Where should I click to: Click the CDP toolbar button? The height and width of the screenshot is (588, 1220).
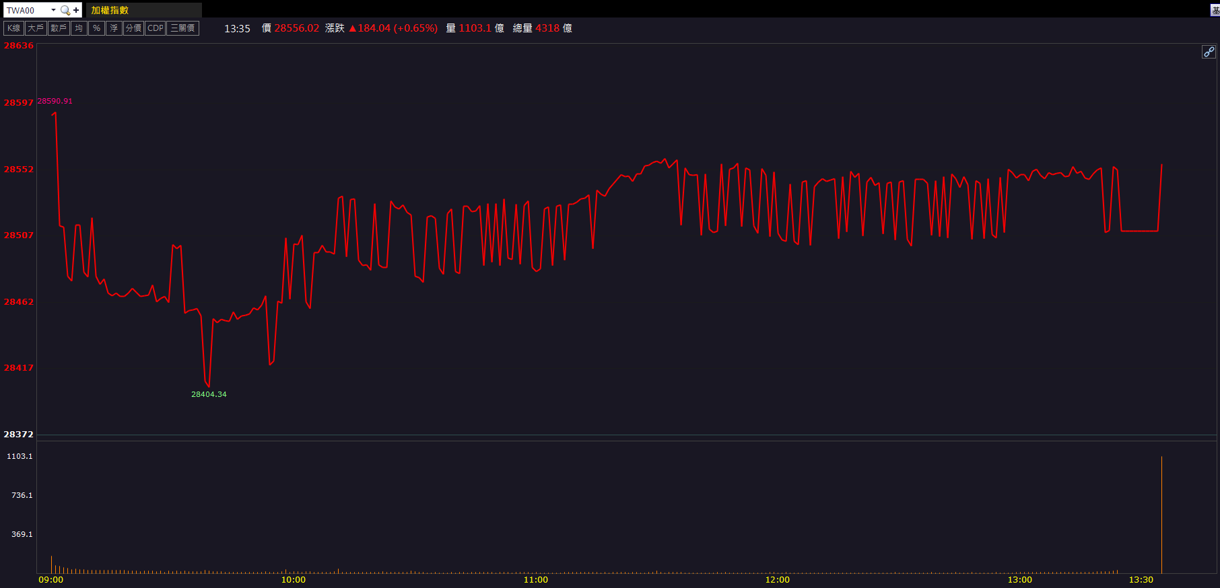click(156, 28)
